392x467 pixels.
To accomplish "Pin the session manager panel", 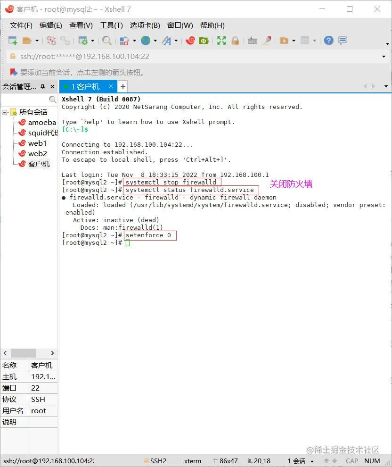I will [43, 87].
